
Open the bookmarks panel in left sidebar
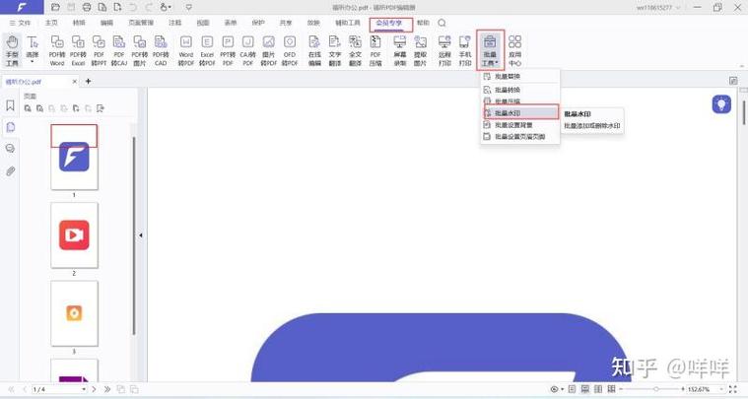tap(10, 105)
